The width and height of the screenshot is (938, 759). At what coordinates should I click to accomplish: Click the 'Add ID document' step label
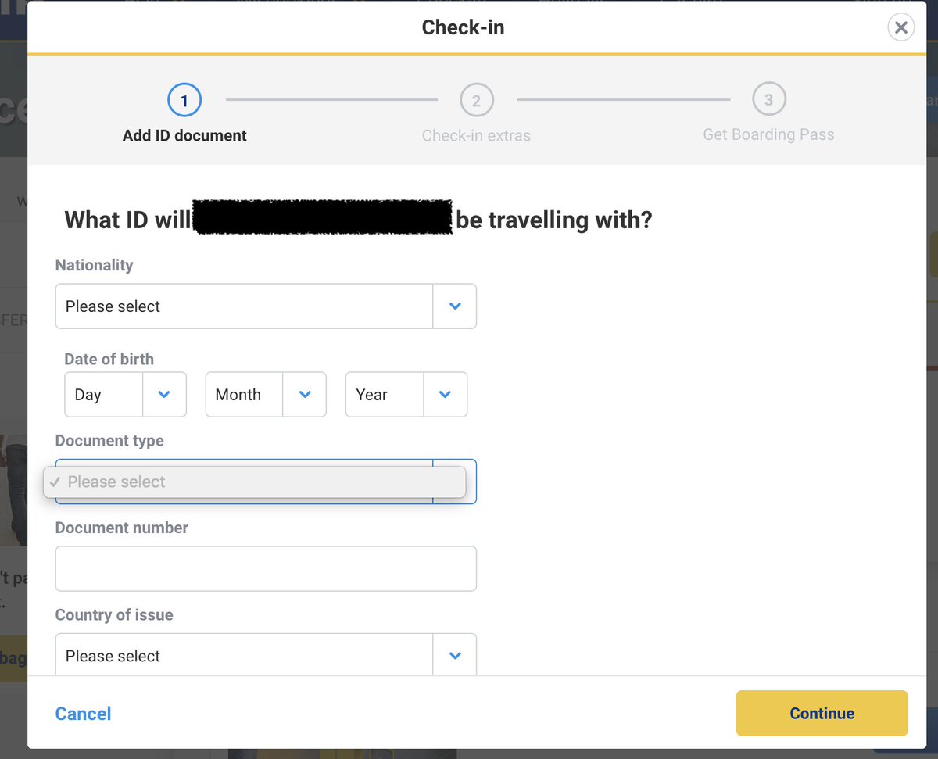184,136
